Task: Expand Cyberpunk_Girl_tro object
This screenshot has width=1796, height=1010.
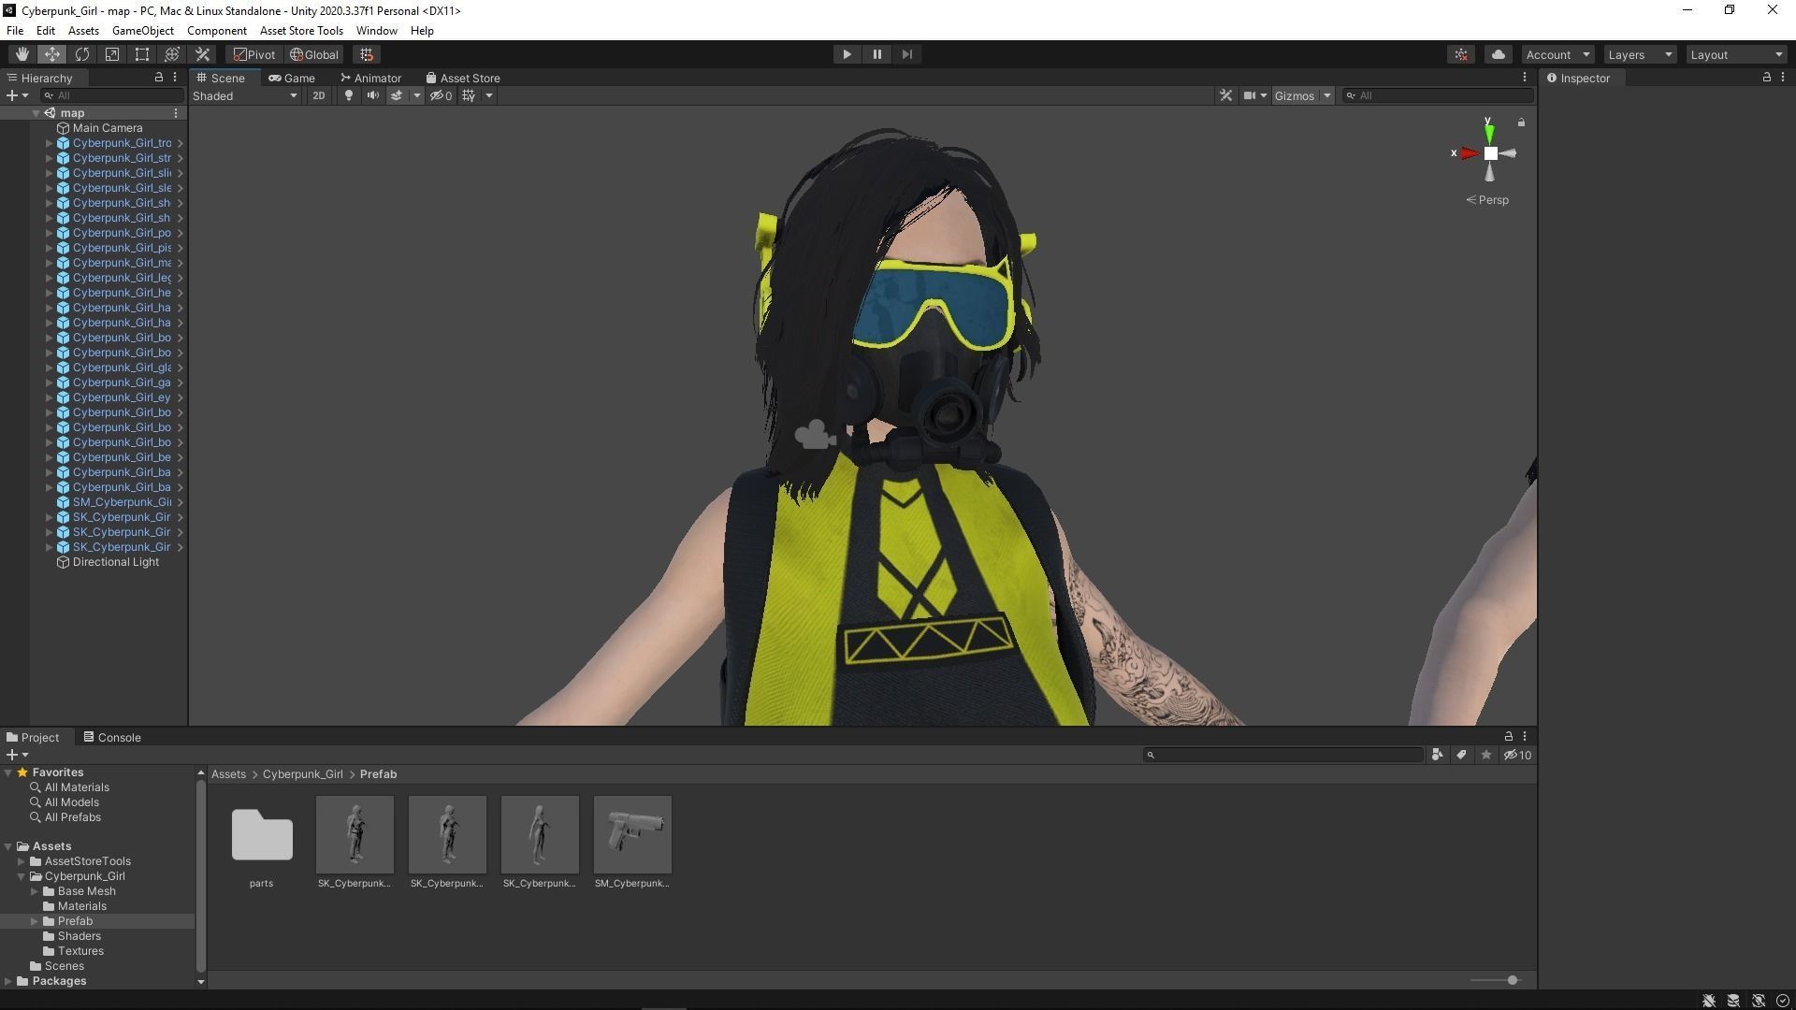Action: 49,143
